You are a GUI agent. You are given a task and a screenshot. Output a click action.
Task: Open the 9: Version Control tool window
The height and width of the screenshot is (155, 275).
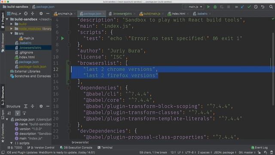point(41,147)
